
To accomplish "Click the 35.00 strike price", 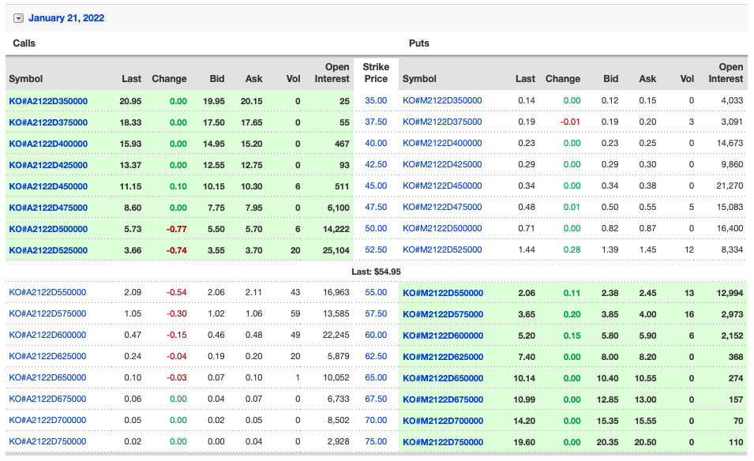I will pyautogui.click(x=376, y=101).
